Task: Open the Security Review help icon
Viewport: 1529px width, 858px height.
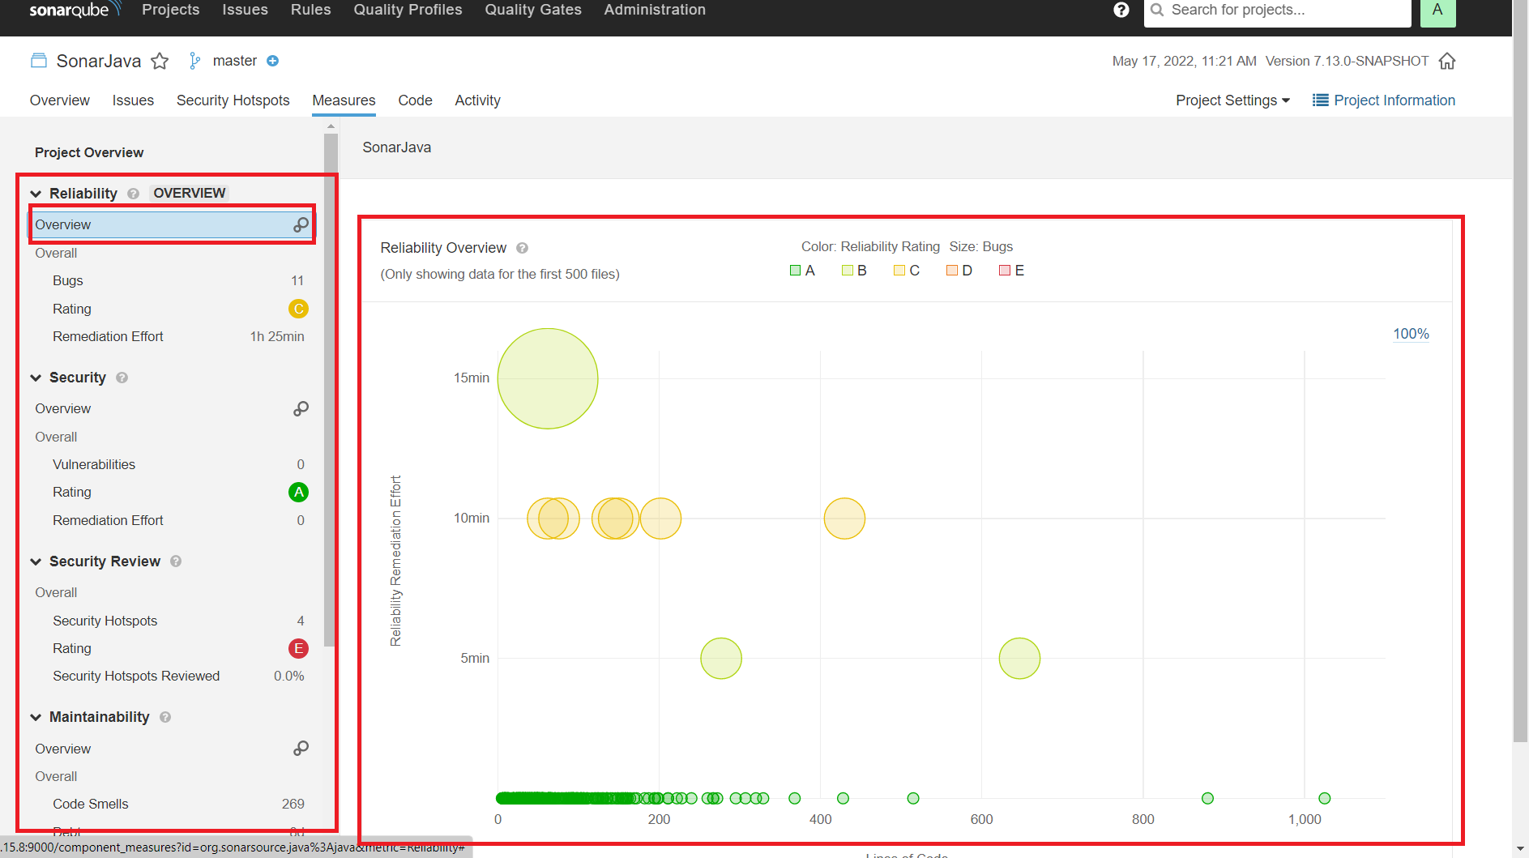Action: pyautogui.click(x=176, y=561)
